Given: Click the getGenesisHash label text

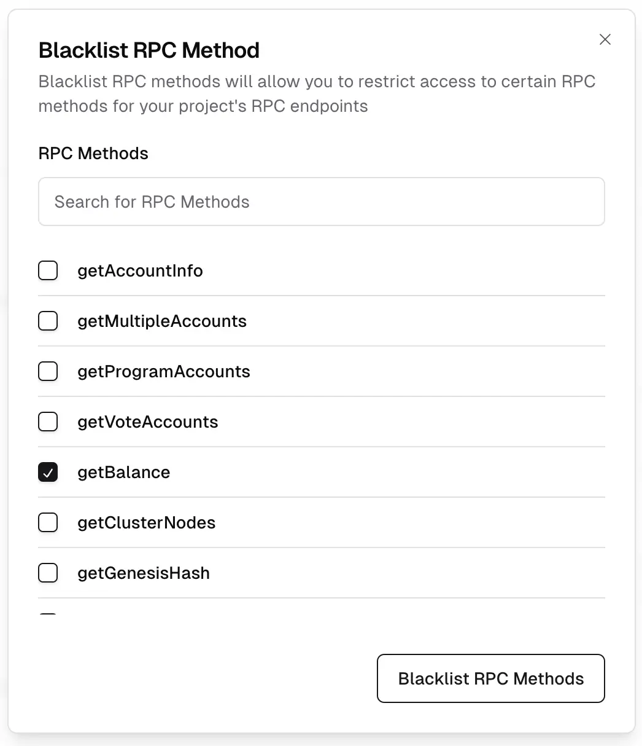Looking at the screenshot, I should click(x=144, y=573).
